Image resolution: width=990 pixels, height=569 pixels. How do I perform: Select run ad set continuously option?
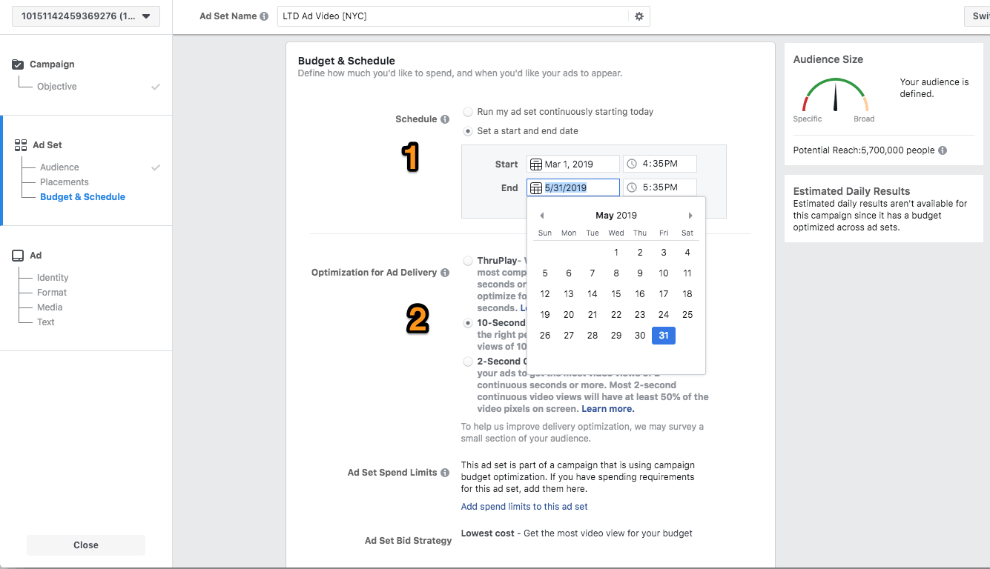[468, 112]
